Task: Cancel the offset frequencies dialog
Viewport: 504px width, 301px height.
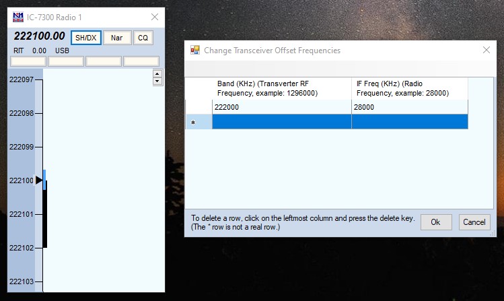Action: (474, 222)
